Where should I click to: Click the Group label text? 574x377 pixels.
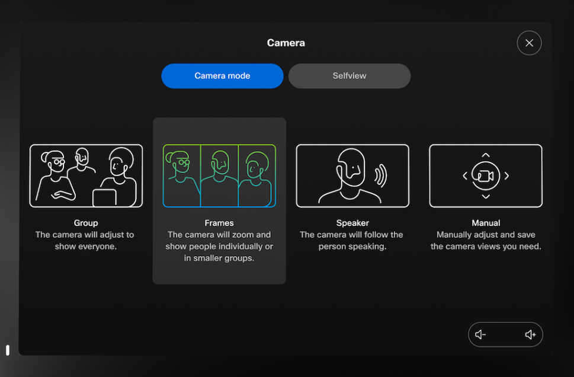tap(86, 223)
